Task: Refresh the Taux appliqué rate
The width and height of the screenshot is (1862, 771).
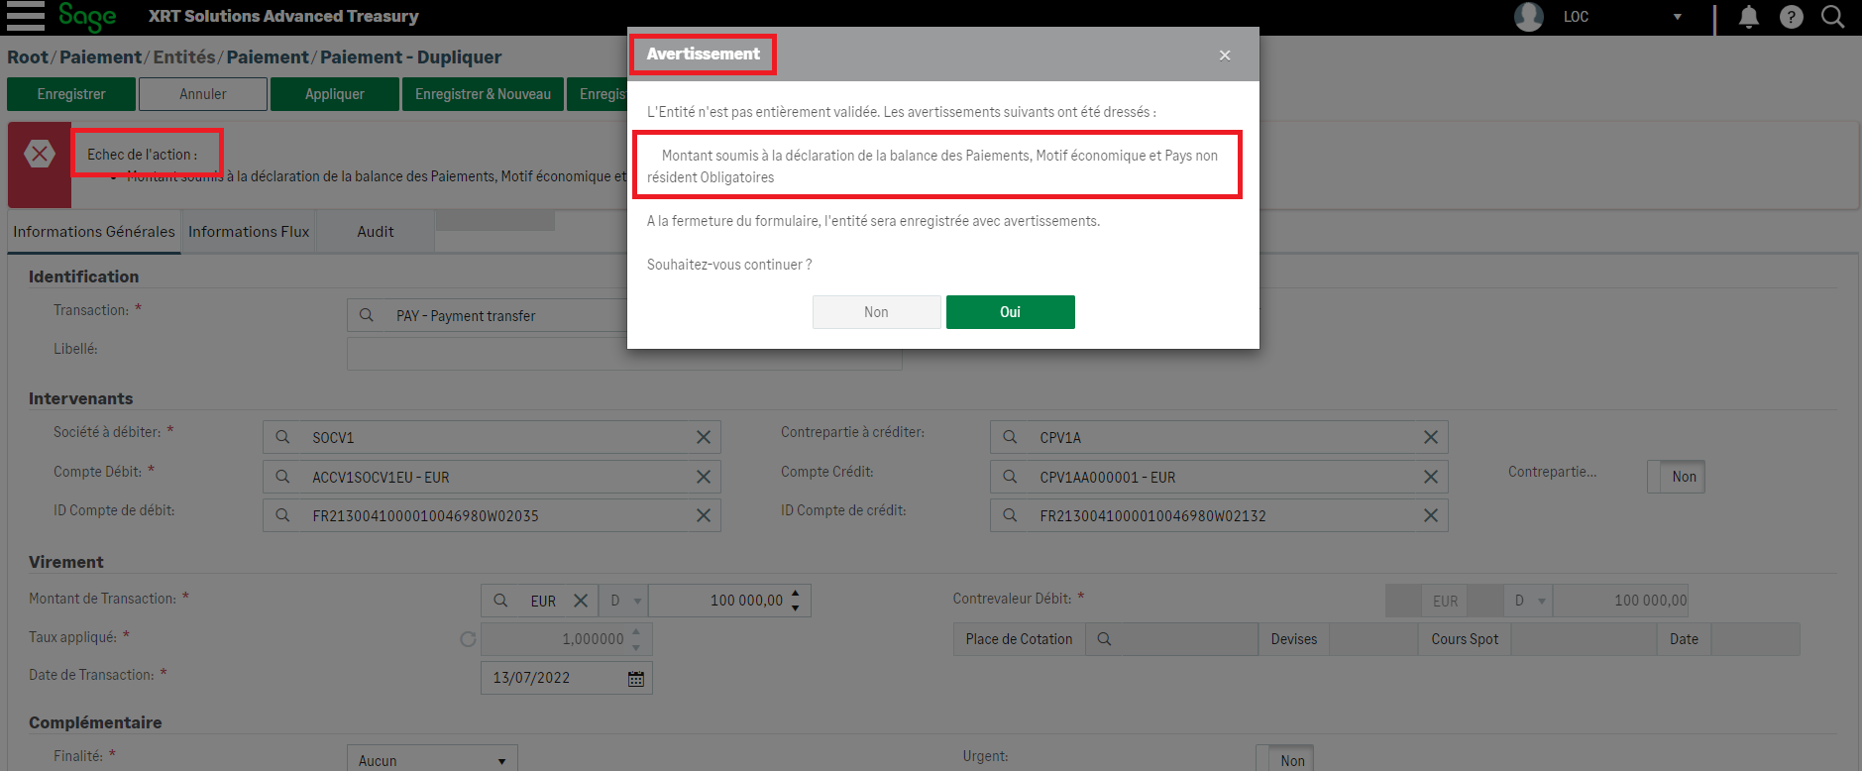Action: tap(468, 639)
